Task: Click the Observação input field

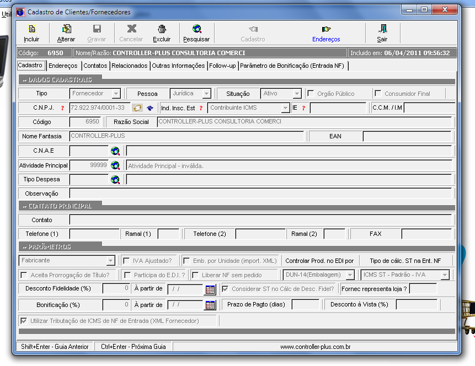Action: click(260, 193)
